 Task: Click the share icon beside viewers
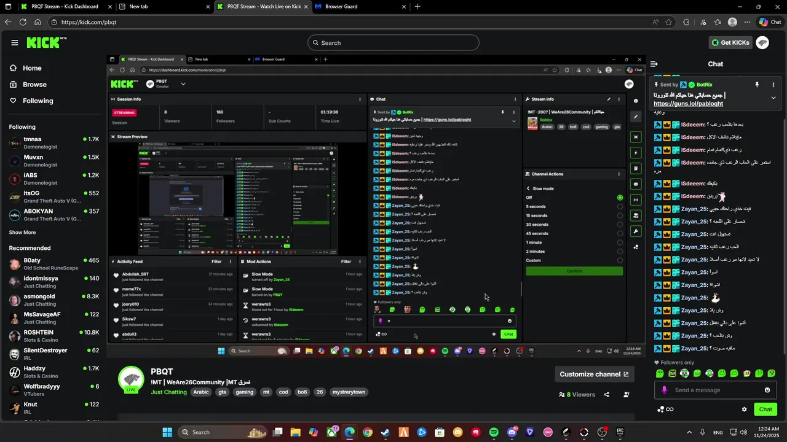pos(607,395)
